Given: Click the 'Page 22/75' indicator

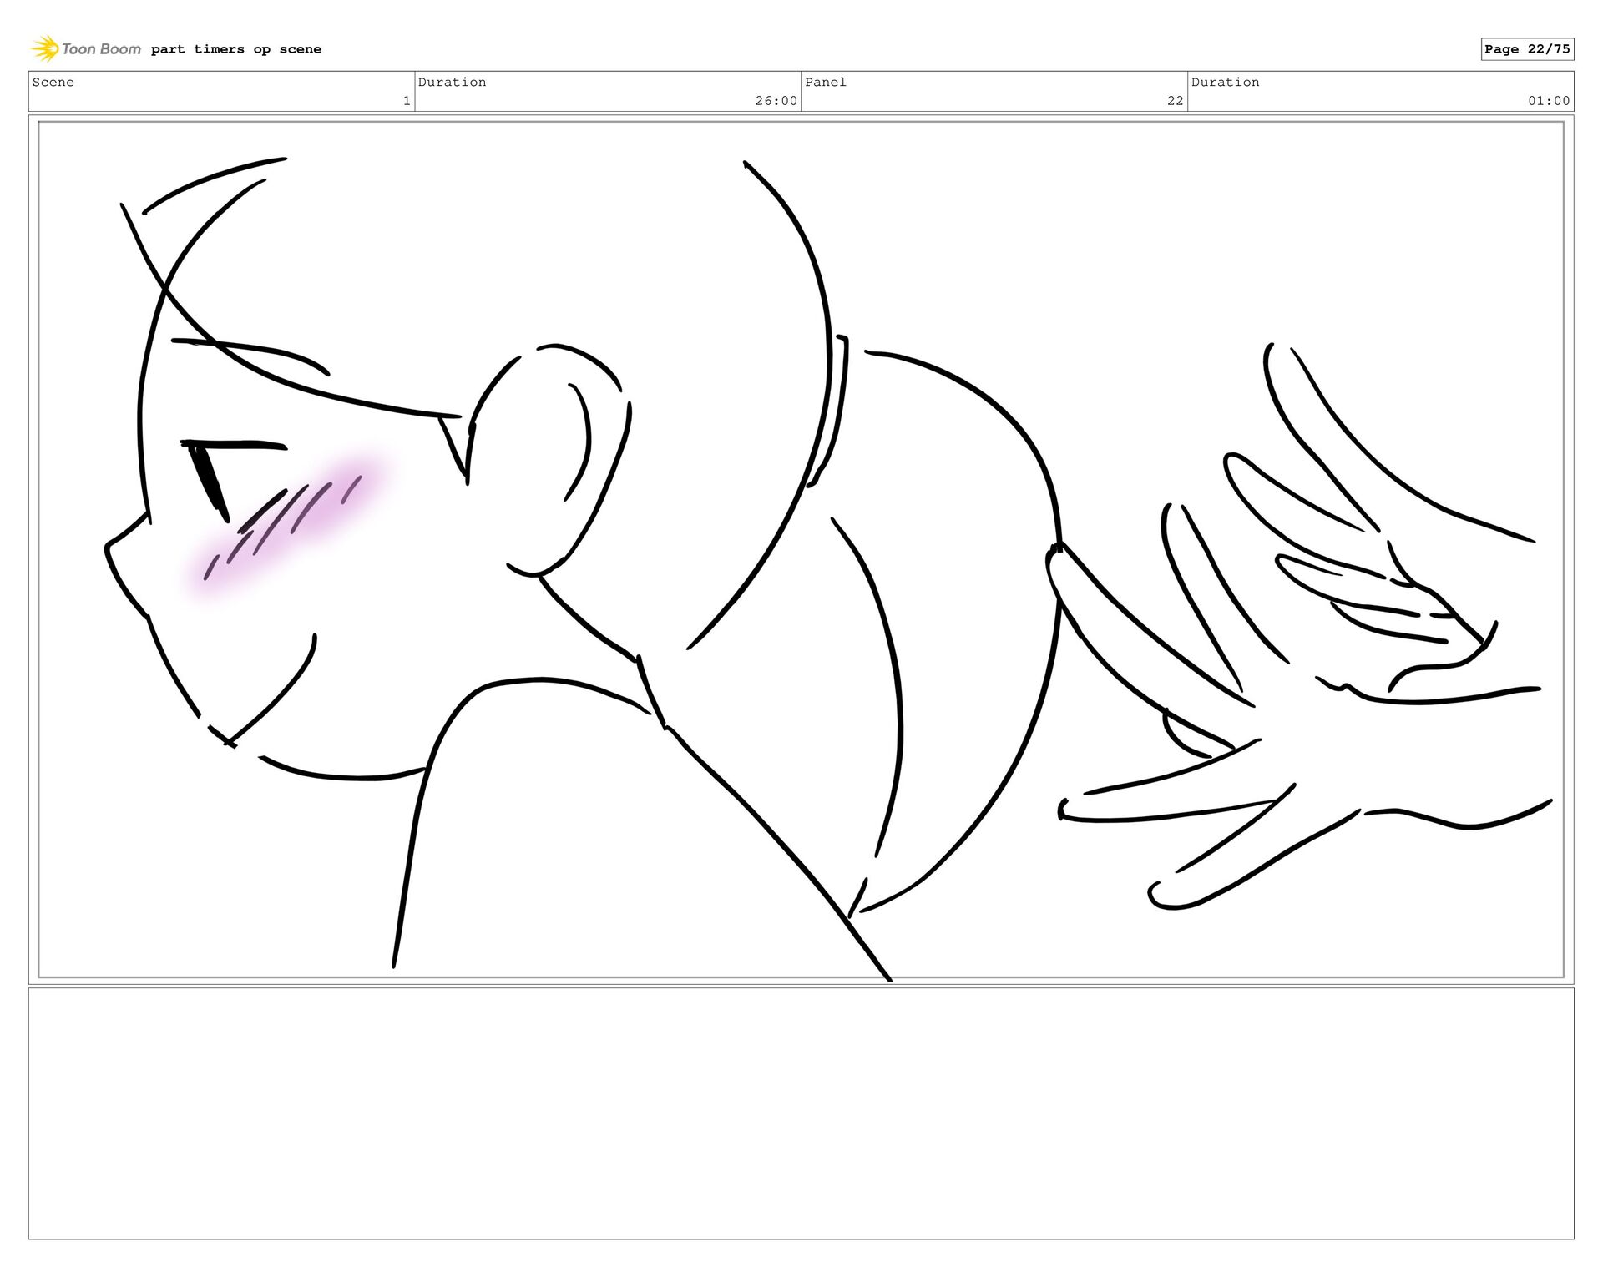Looking at the screenshot, I should (1527, 49).
